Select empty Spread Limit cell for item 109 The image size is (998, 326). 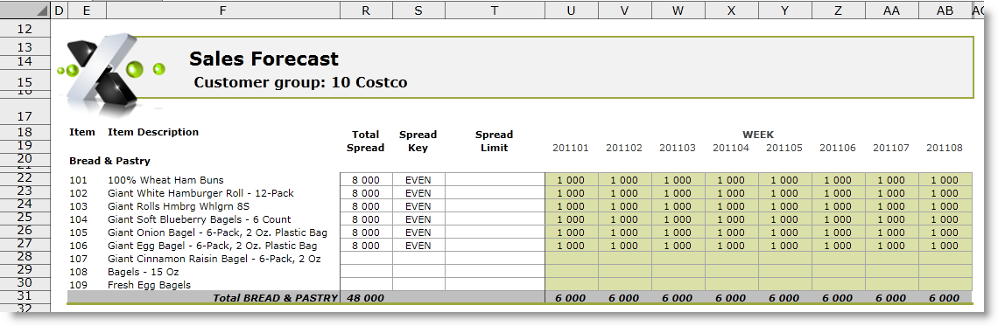pyautogui.click(x=495, y=284)
